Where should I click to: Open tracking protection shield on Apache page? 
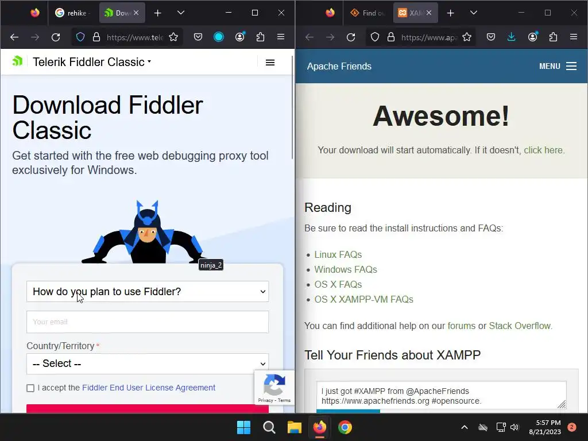pos(375,37)
